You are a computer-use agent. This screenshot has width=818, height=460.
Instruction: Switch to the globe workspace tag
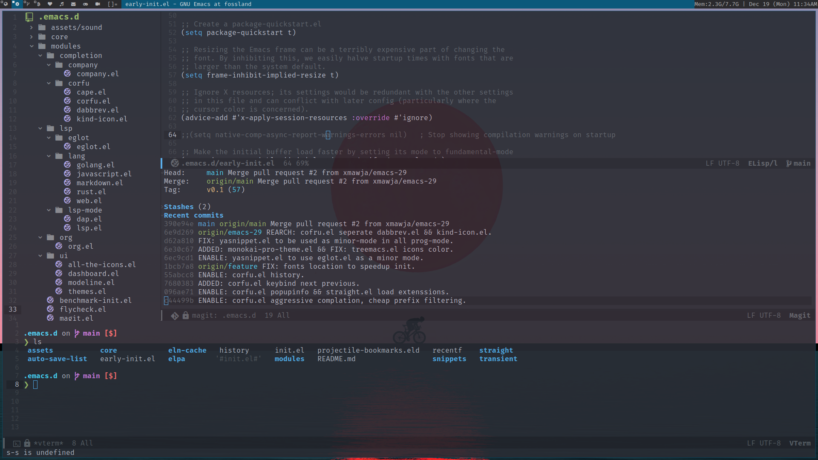[5, 4]
